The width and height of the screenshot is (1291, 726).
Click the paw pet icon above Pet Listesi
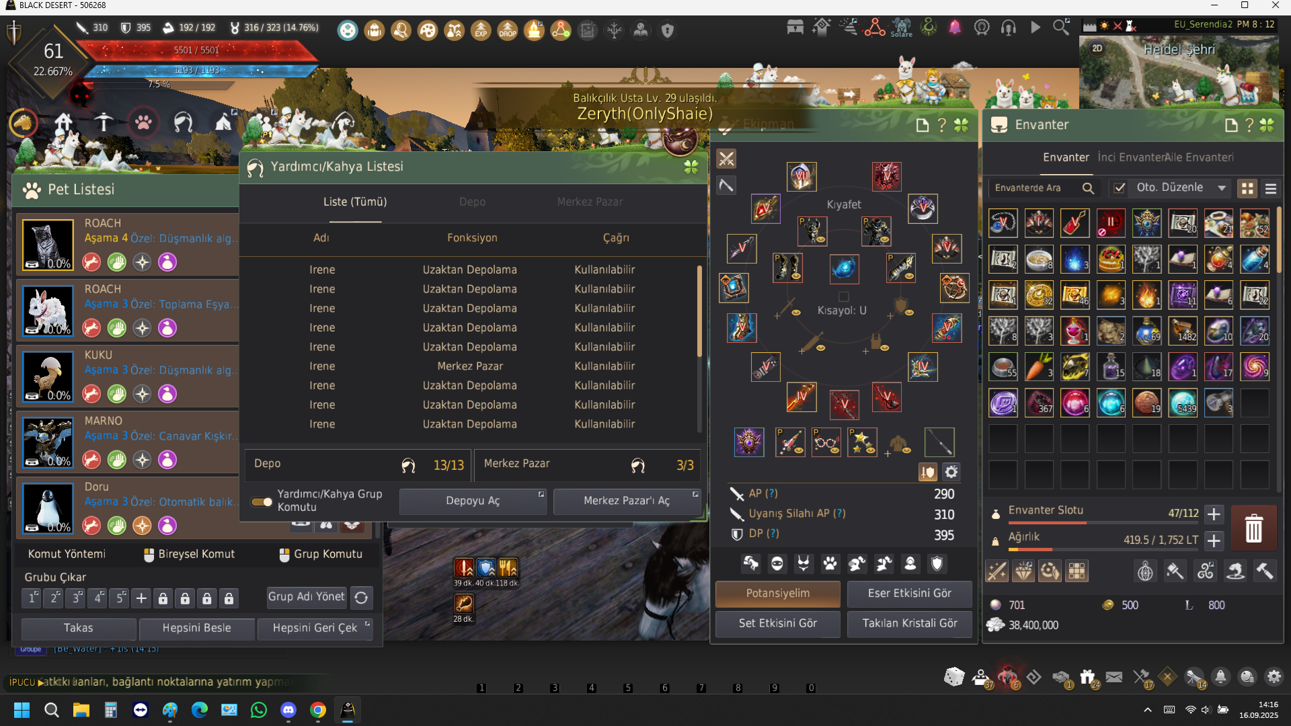[x=143, y=122]
